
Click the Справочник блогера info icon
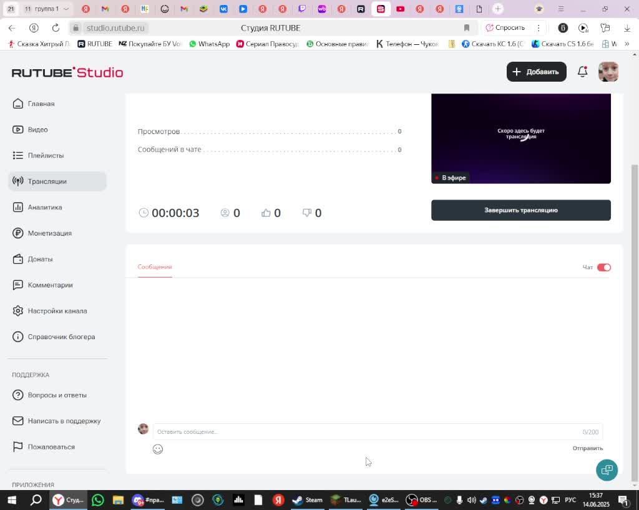17,337
